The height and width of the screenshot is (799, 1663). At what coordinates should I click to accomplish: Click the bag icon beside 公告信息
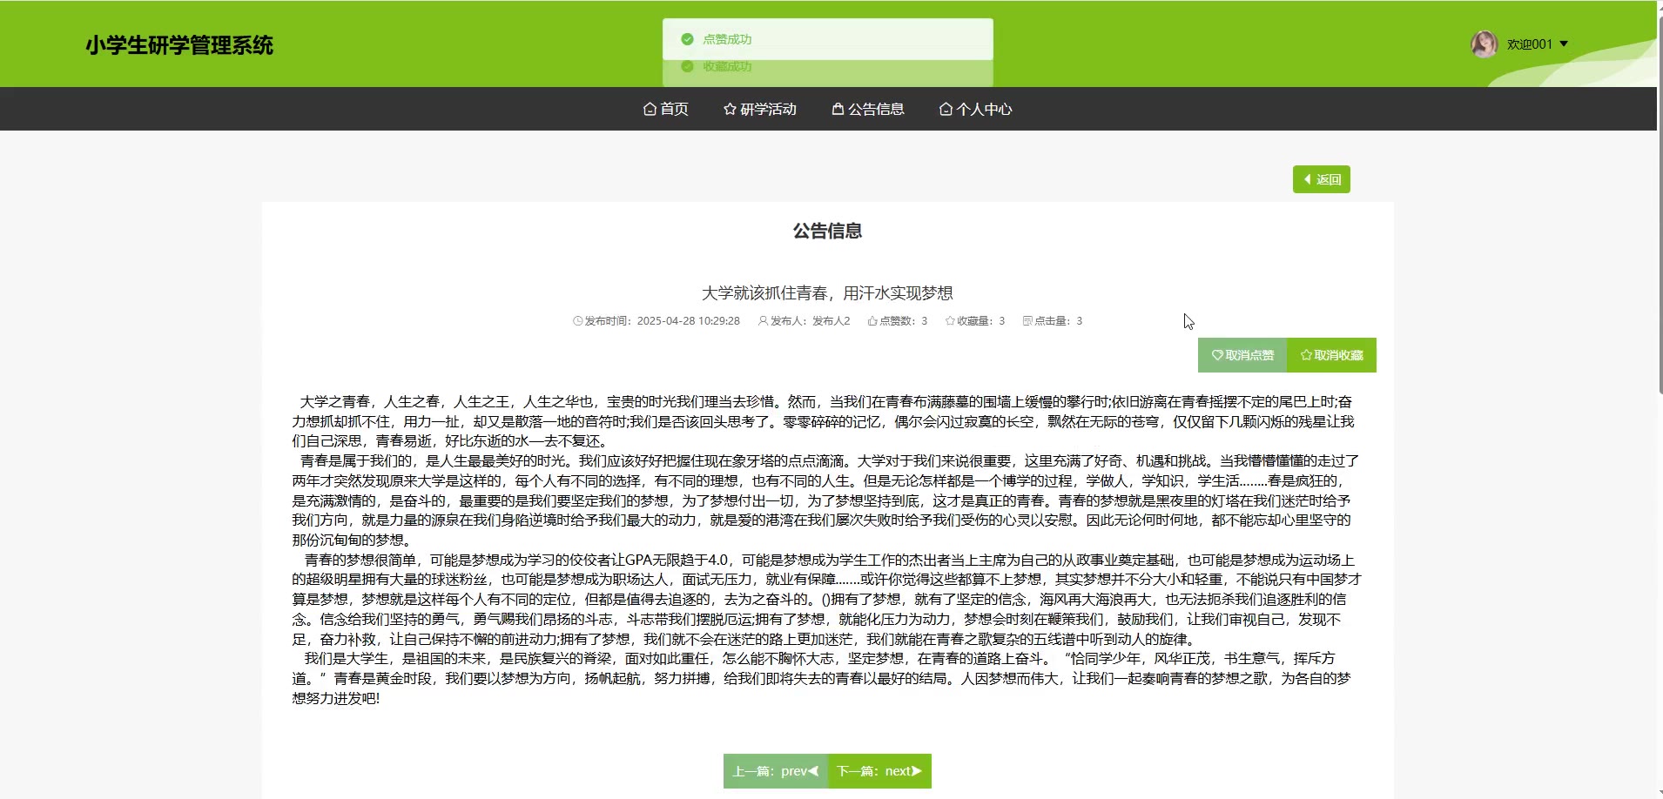(x=838, y=109)
